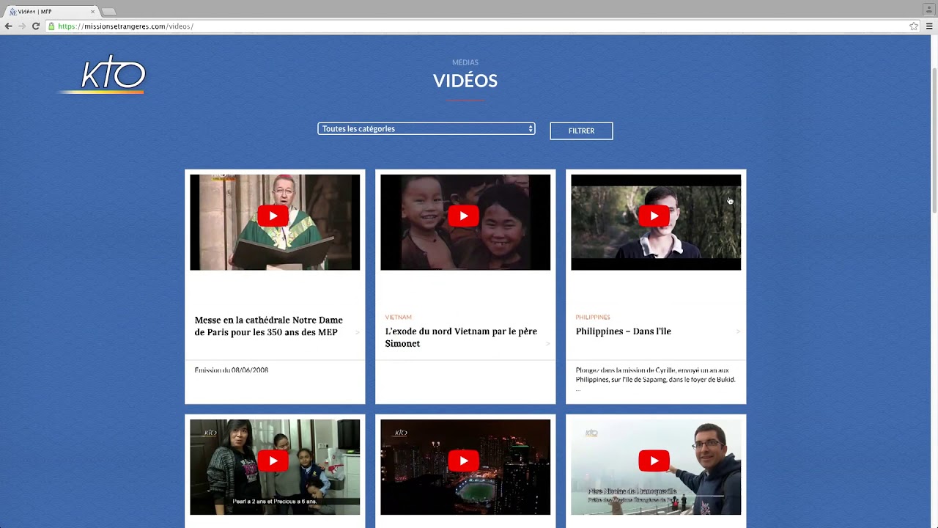The image size is (938, 528).
Task: Reload the page with refresh icon
Action: click(x=35, y=26)
